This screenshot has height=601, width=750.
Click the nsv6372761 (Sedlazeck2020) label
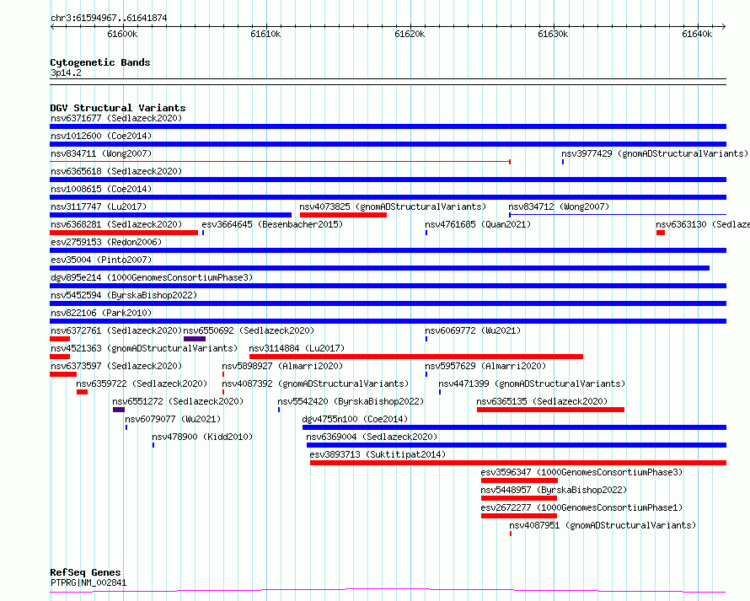coord(116,330)
